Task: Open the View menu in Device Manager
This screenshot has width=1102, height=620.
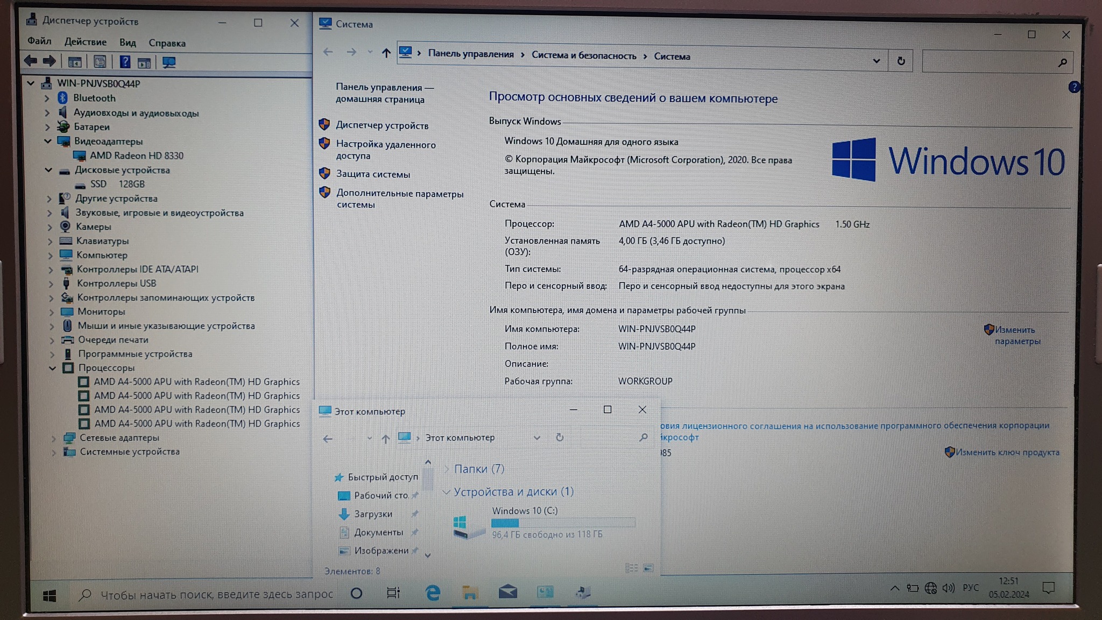Action: click(x=128, y=43)
